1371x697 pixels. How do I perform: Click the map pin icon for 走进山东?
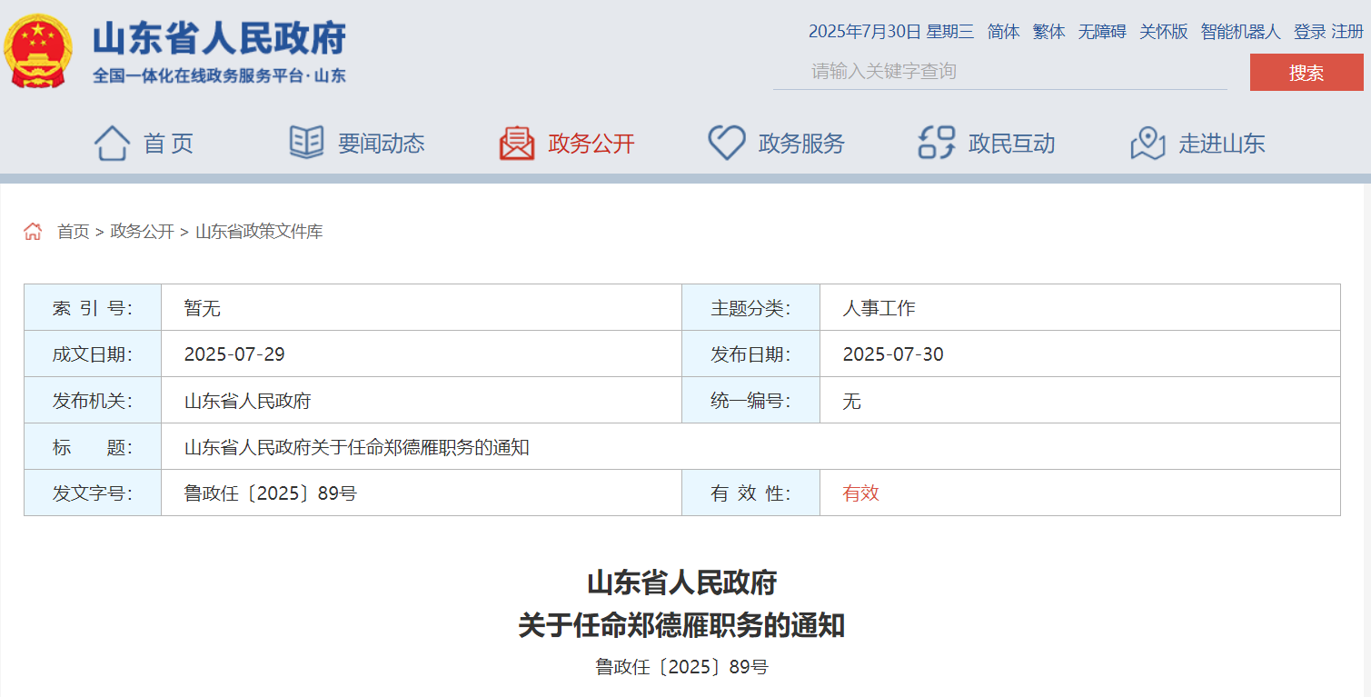[1147, 144]
